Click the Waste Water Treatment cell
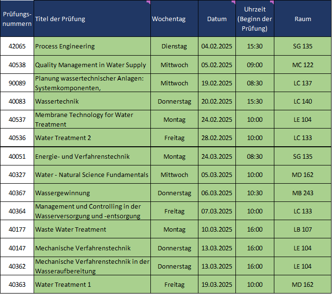This screenshot has width=332, height=294. click(92, 229)
